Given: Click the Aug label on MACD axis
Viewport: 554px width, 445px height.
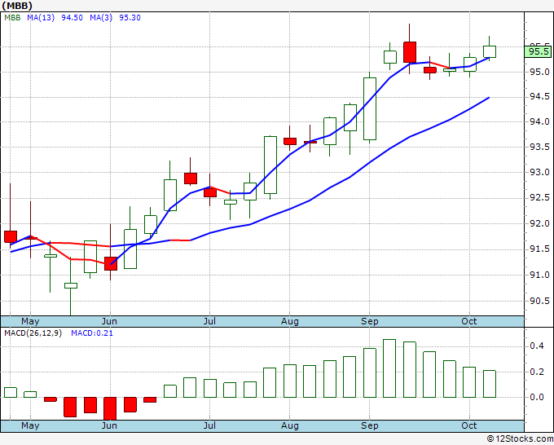Looking at the screenshot, I should [290, 425].
